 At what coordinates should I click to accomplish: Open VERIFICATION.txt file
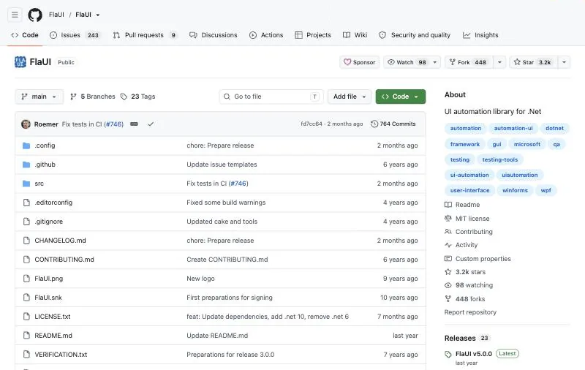point(61,355)
